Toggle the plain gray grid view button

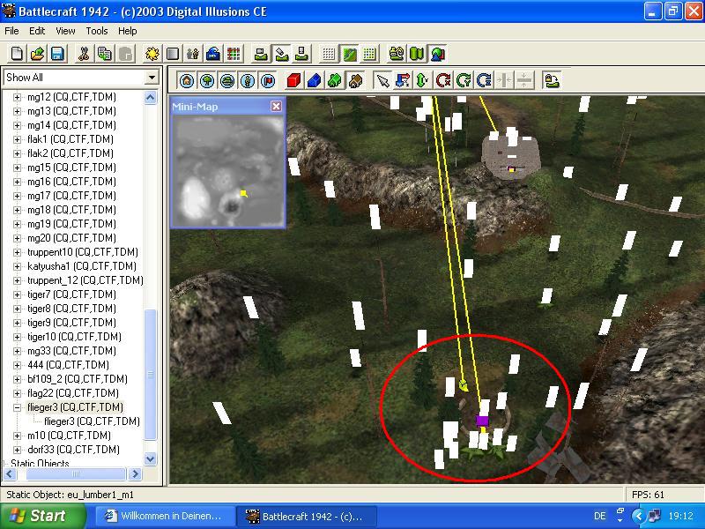(329, 54)
